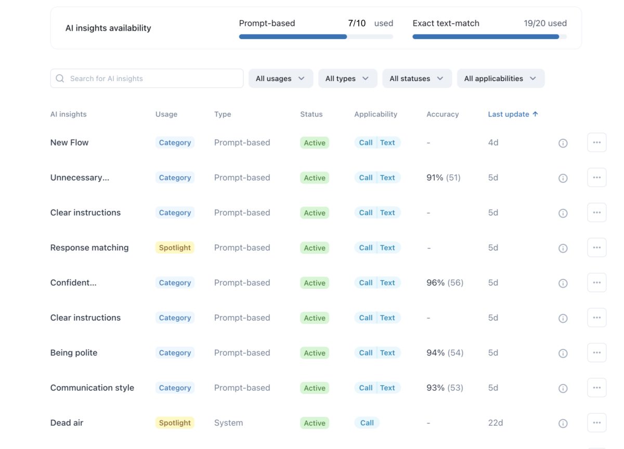Click the Call tag on Dead air row
Screen dimensions: 624x449
coord(367,423)
